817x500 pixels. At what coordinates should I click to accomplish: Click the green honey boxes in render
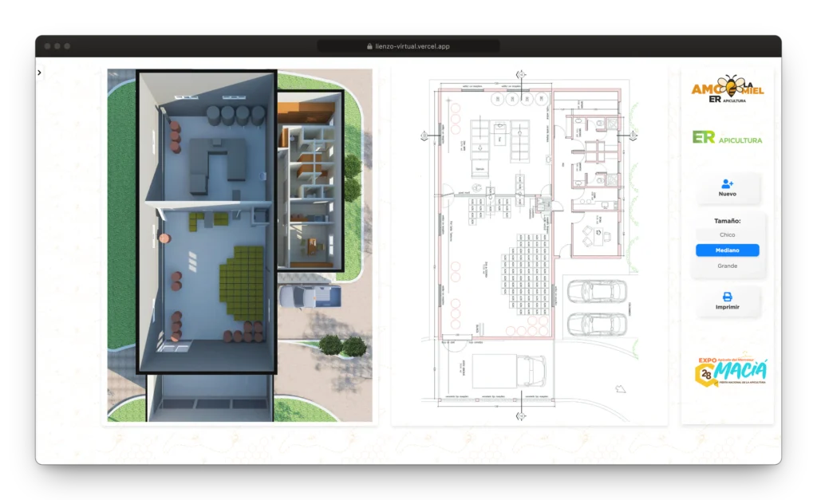click(242, 282)
